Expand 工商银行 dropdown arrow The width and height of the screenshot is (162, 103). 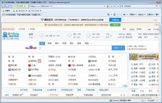tap(97, 75)
